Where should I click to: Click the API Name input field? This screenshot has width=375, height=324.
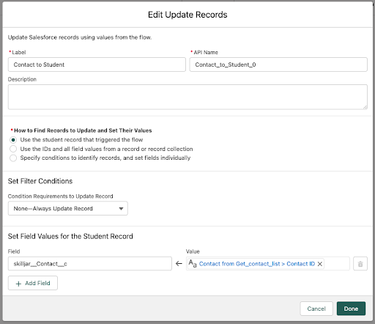(x=278, y=65)
